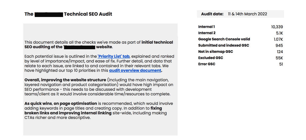Select the Error GSC label cell

click(207, 64)
